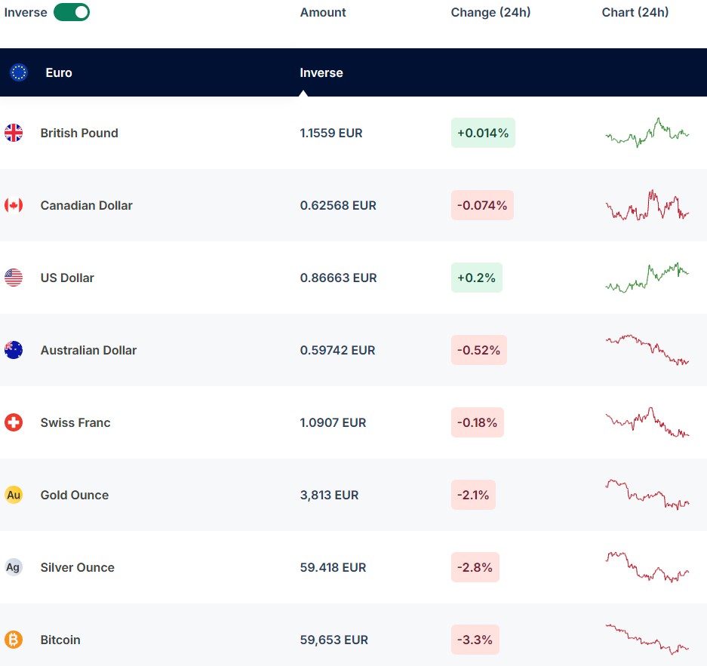Click the Gold Ounce -2.1% change badge
Screen dimensions: 707x666
[x=473, y=495]
